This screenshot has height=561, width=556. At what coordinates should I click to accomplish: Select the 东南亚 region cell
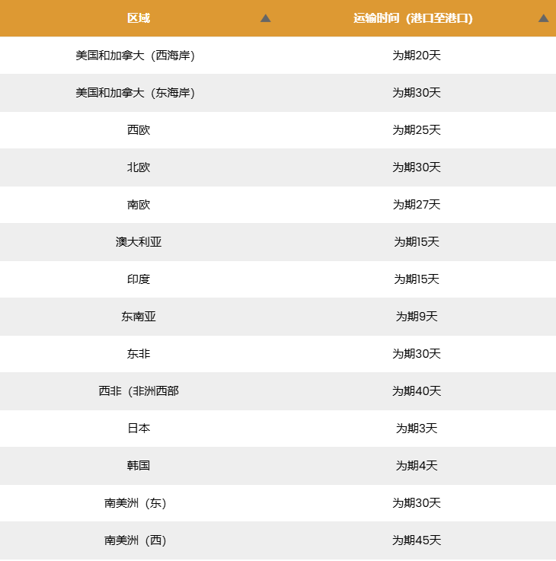139,317
